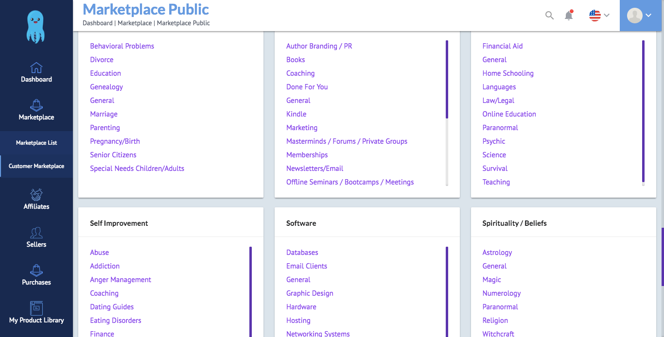The width and height of the screenshot is (664, 337).
Task: Open the Addiction category link
Action: pyautogui.click(x=105, y=266)
